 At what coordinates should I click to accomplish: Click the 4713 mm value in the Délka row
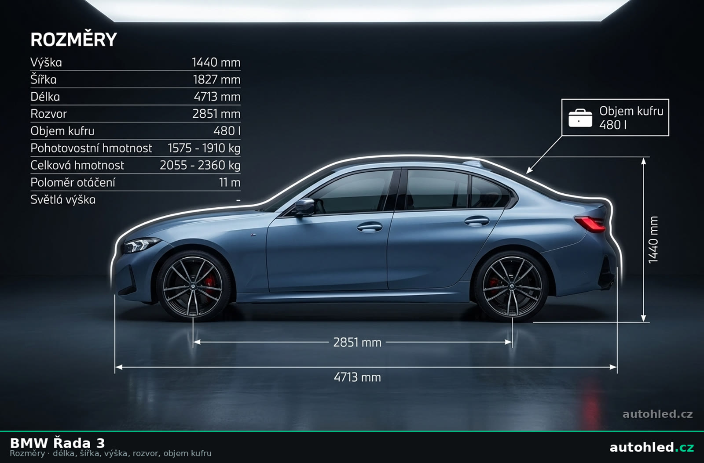point(217,97)
